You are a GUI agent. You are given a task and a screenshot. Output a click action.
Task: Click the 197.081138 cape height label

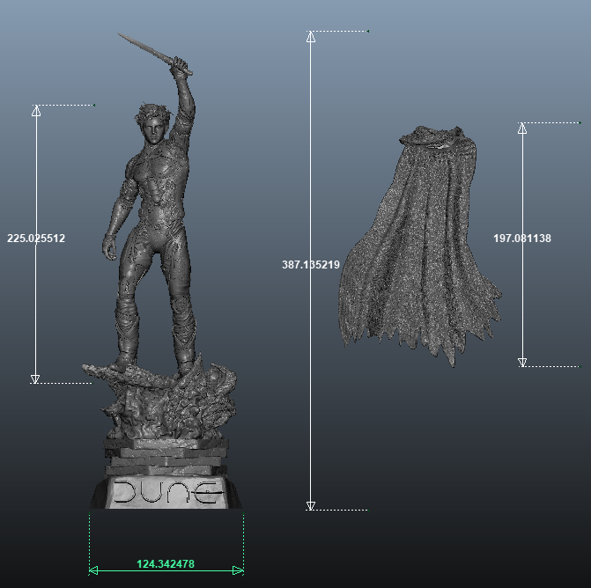click(x=522, y=238)
